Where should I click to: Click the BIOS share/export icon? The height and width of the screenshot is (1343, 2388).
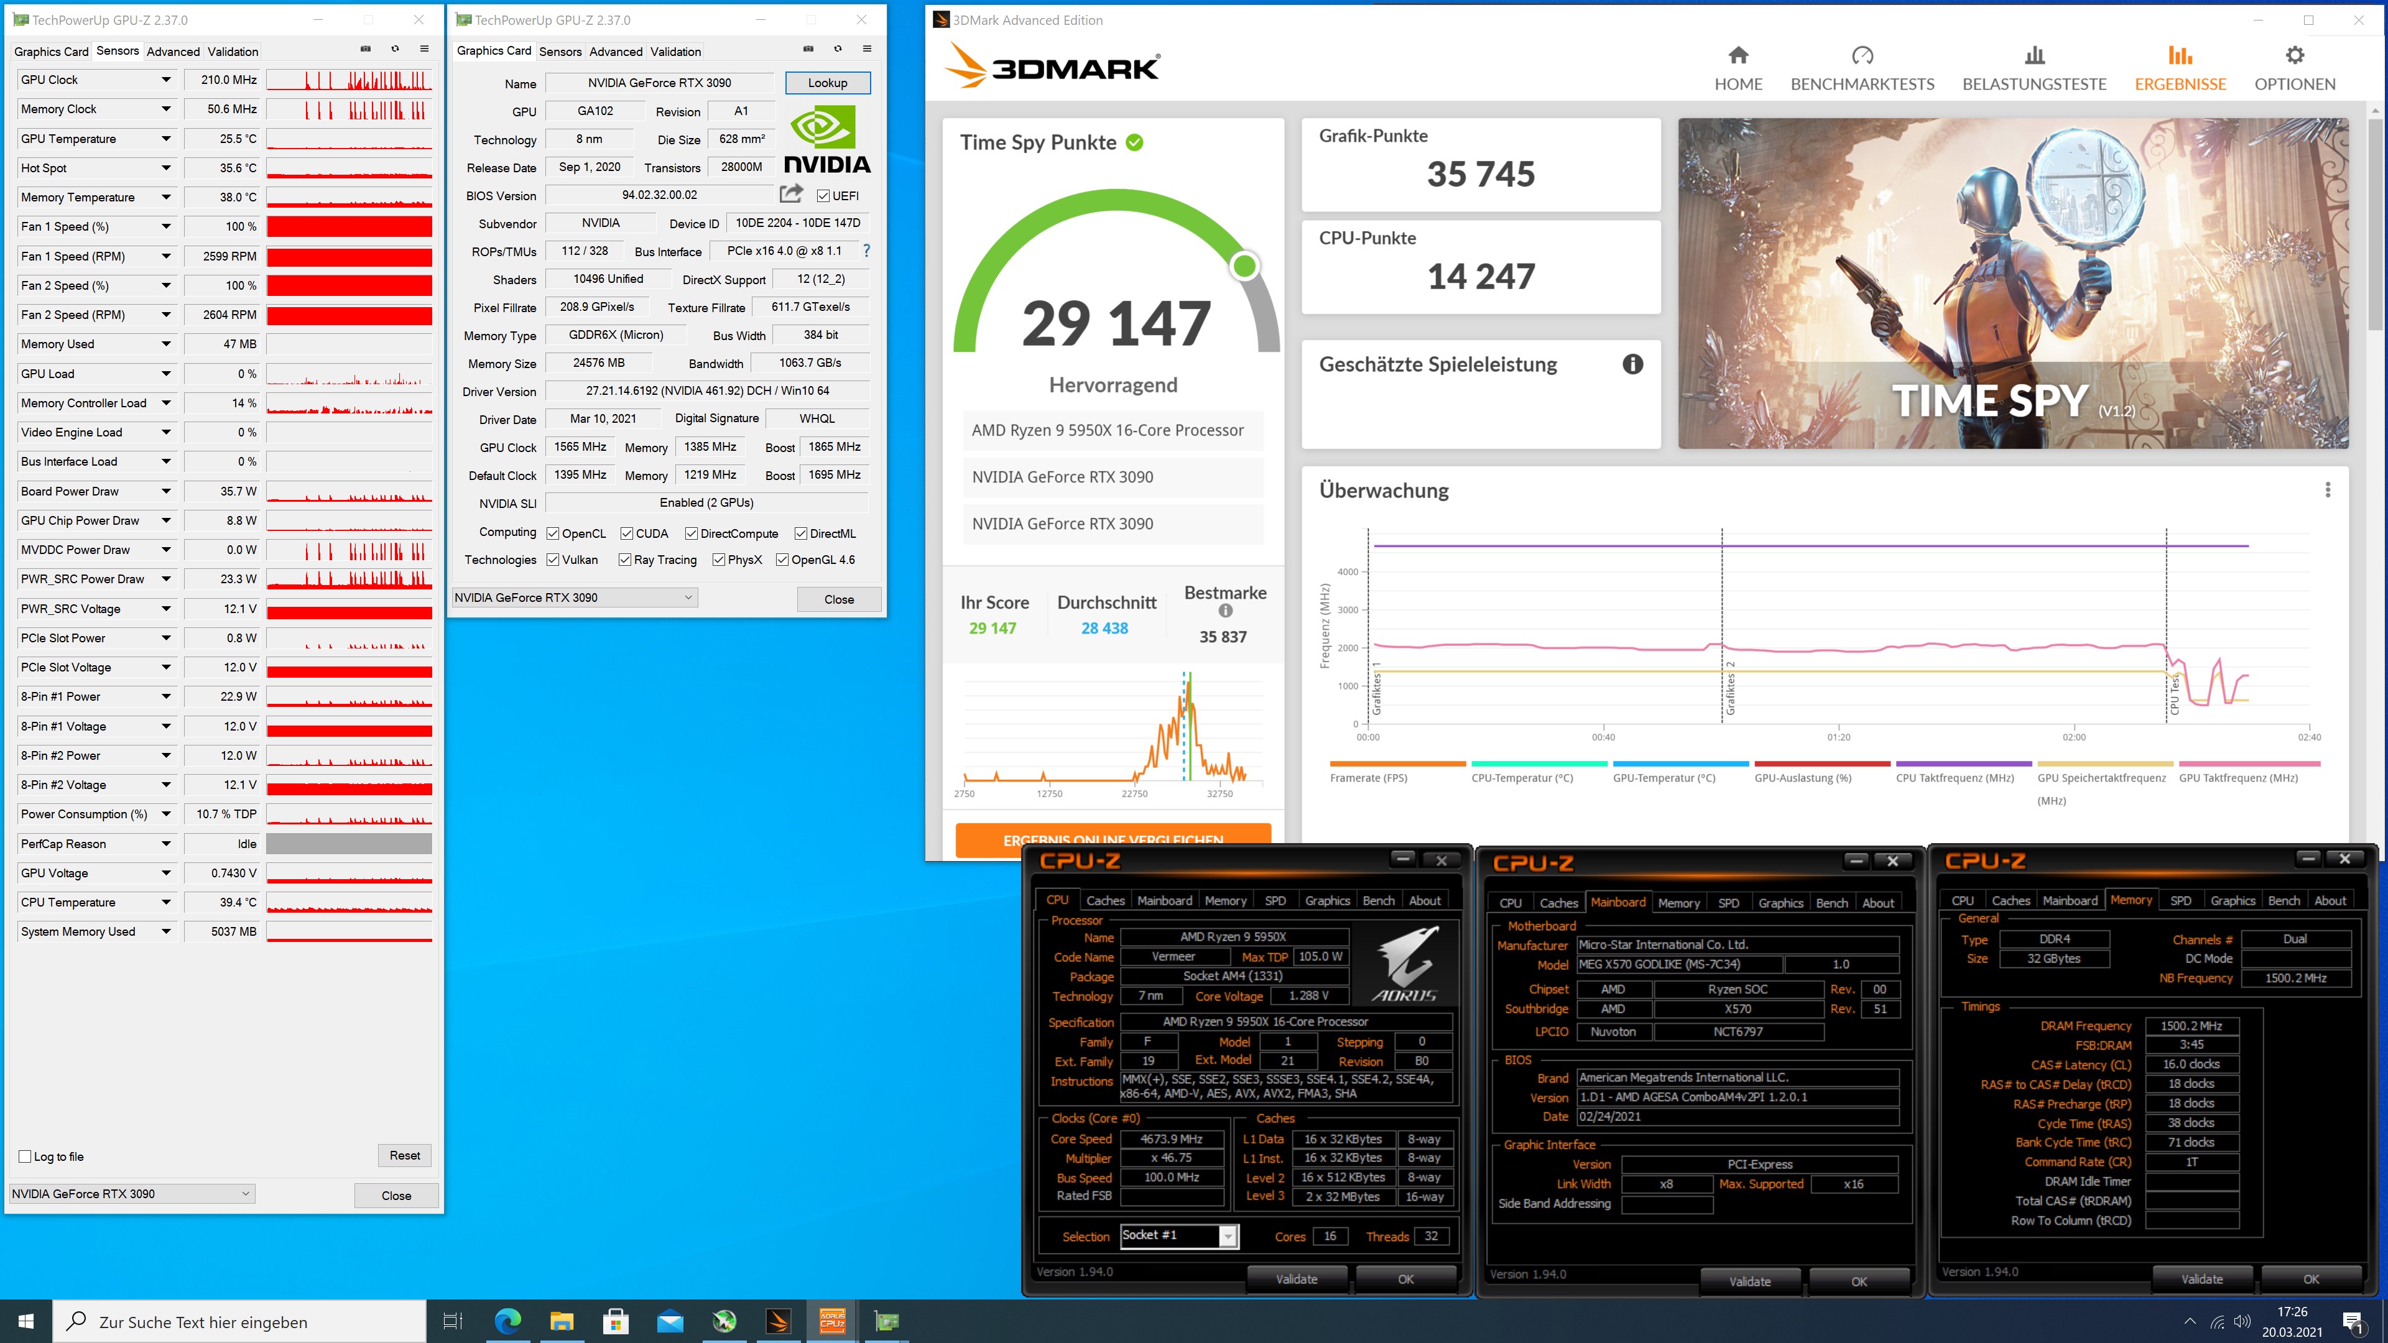(791, 194)
